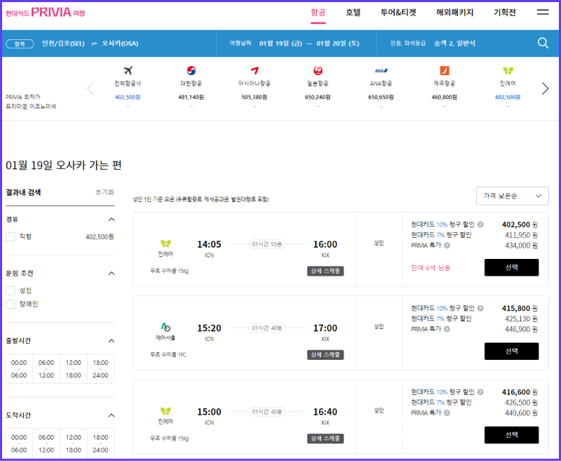The image size is (561, 461).
Task: Click 일본항공 price 650,240원
Action: coord(318,97)
